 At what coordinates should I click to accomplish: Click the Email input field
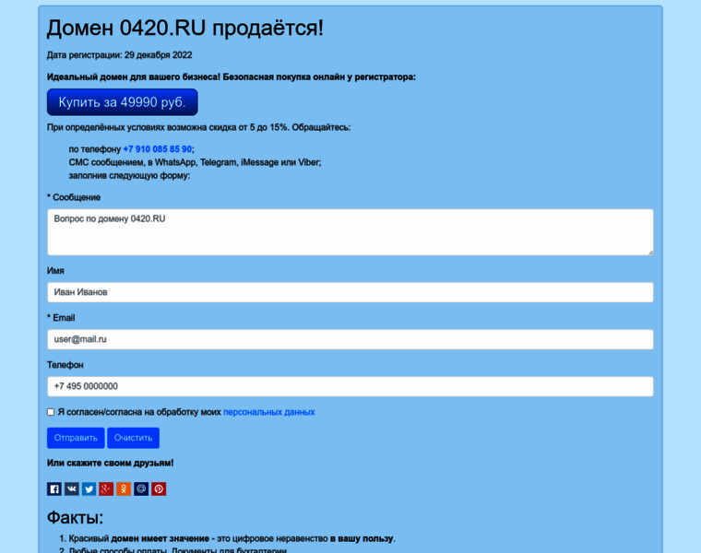click(x=350, y=339)
